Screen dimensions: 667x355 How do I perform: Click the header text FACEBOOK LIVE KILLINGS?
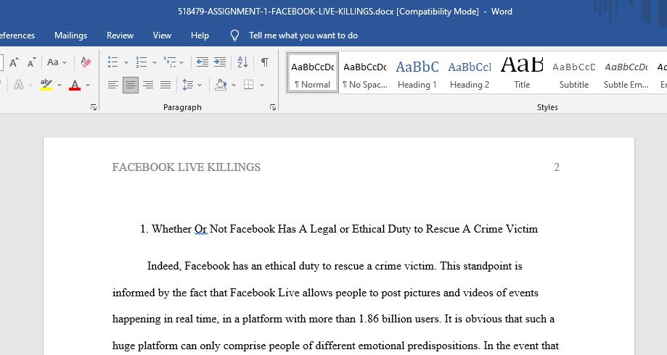coord(187,167)
